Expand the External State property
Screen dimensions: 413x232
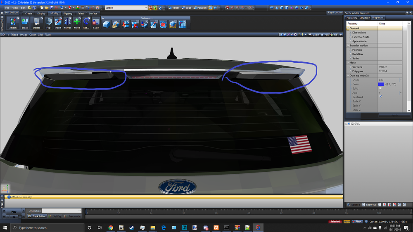[351, 37]
